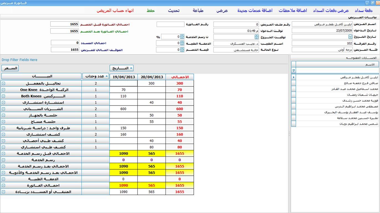Click the الاجمالي total column header
The image size is (380, 213).
click(180, 77)
